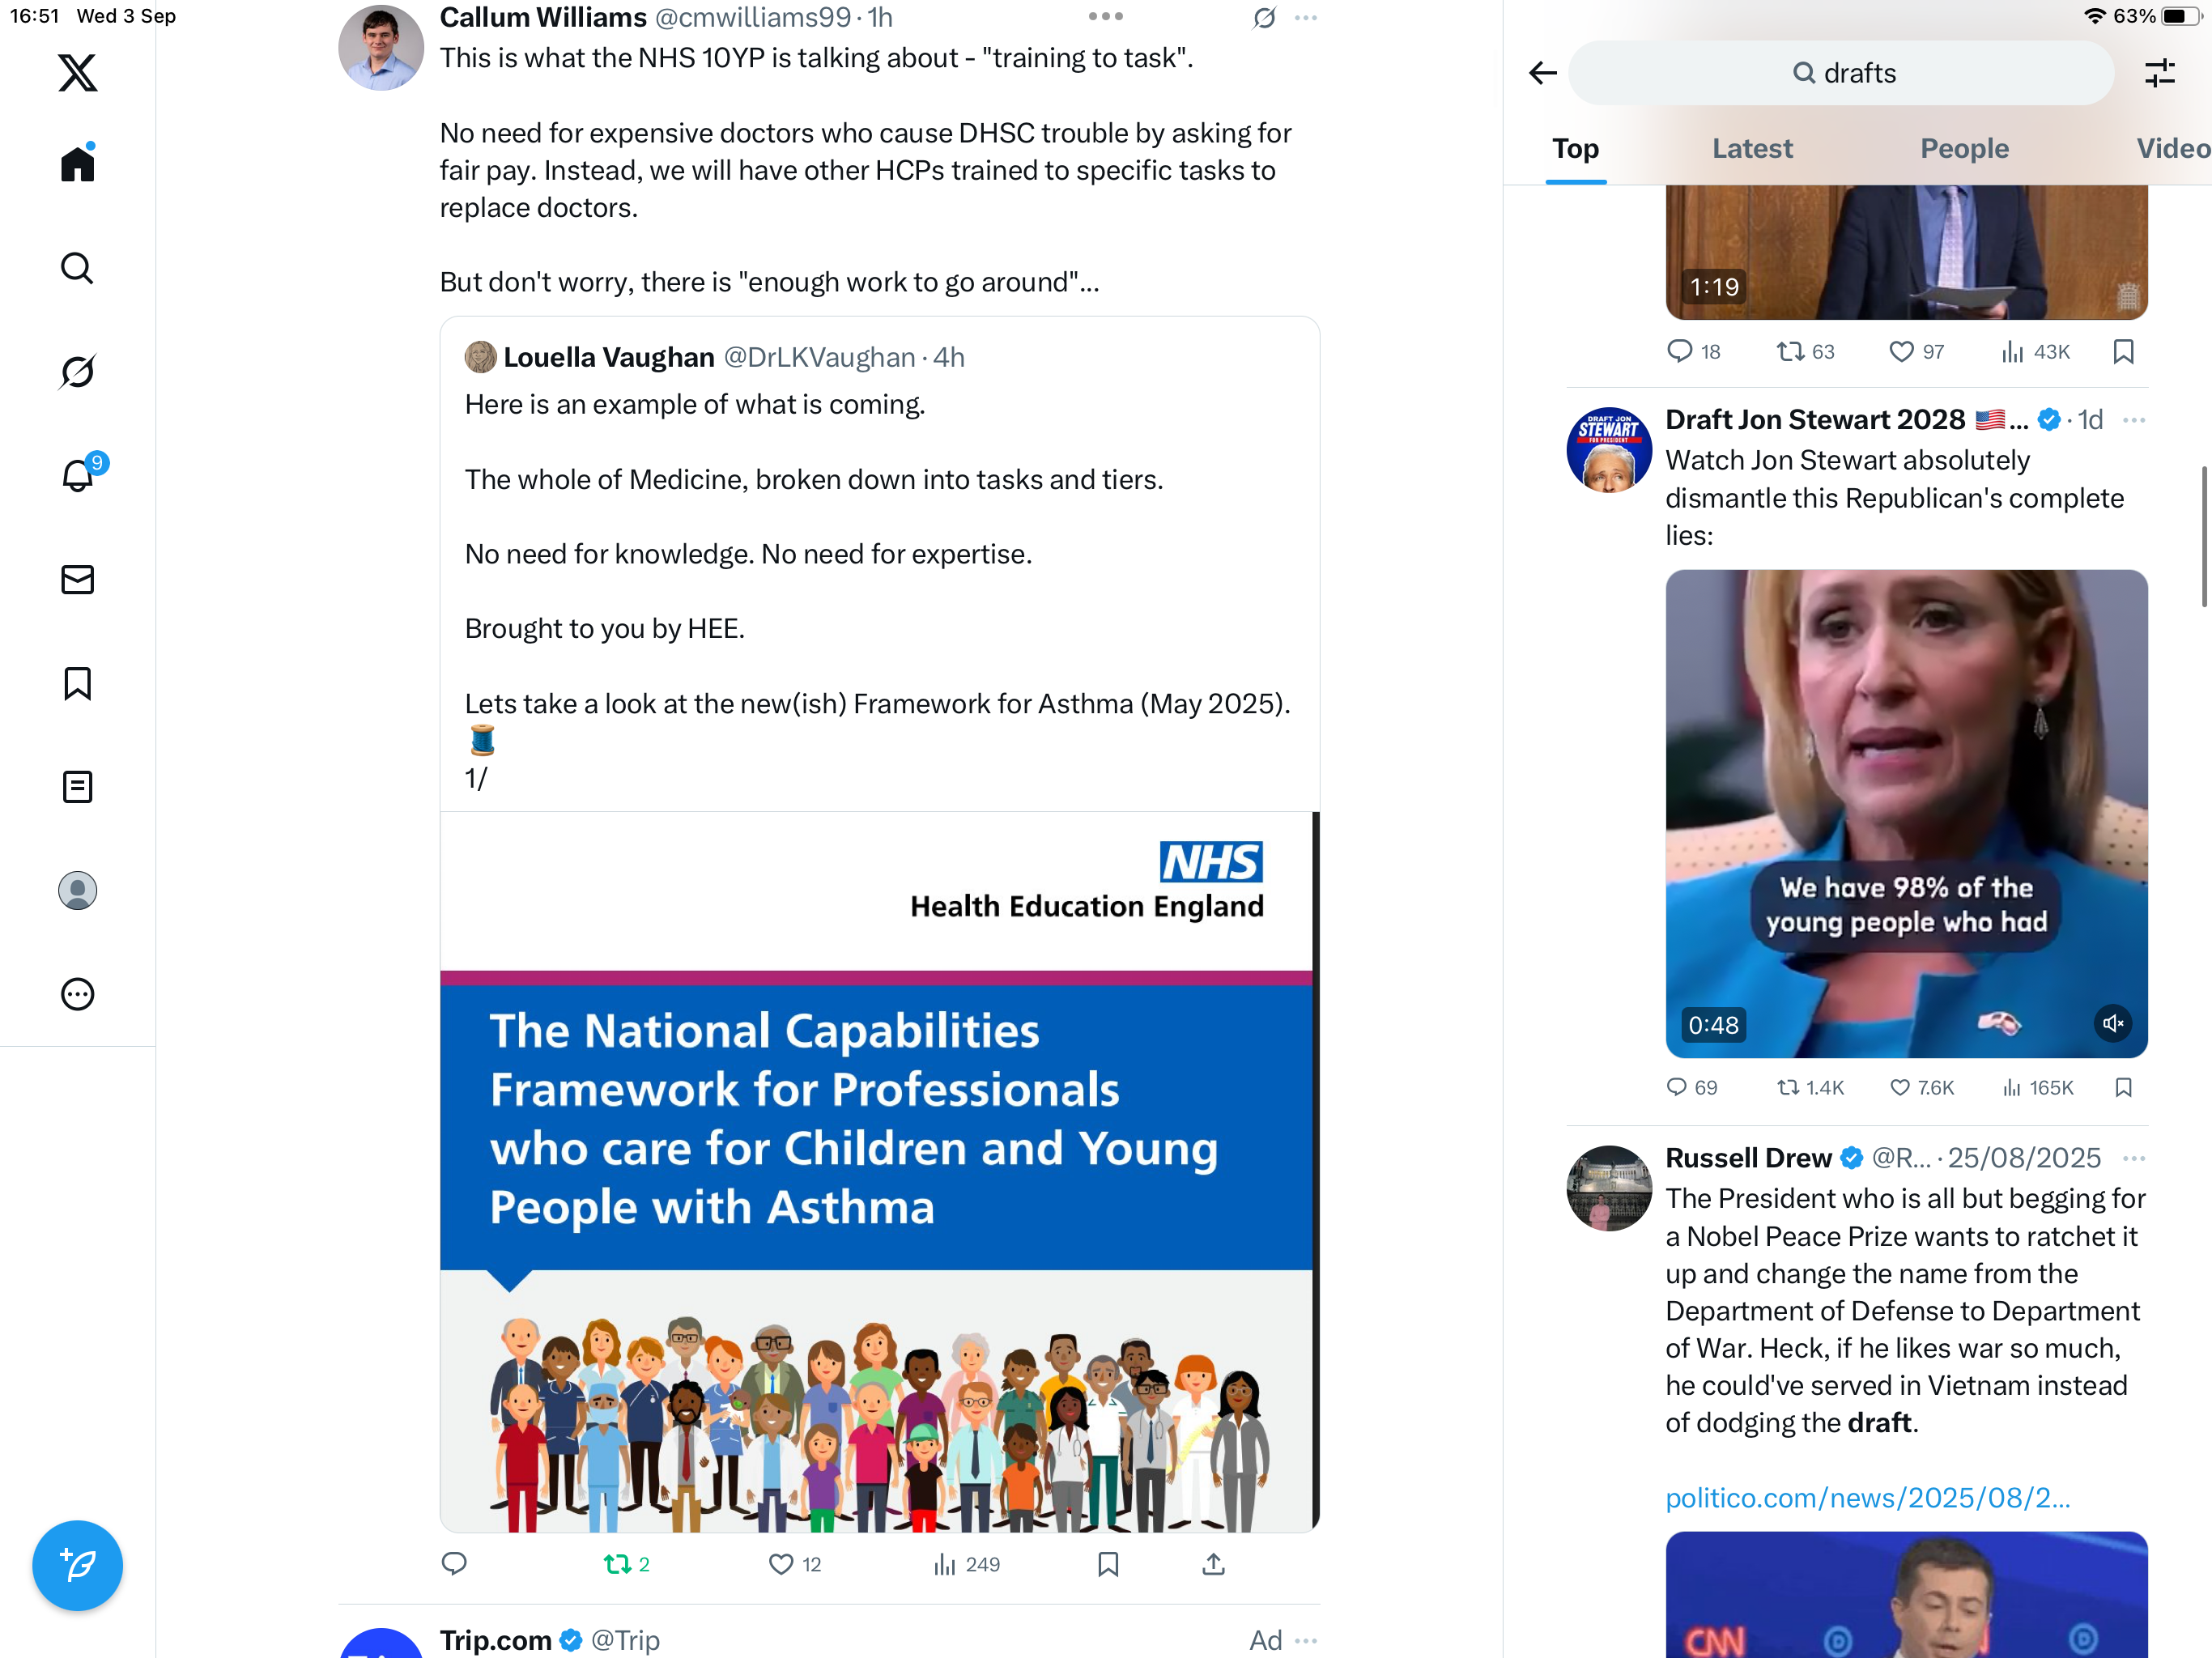Open search filter settings icon

tap(2160, 73)
